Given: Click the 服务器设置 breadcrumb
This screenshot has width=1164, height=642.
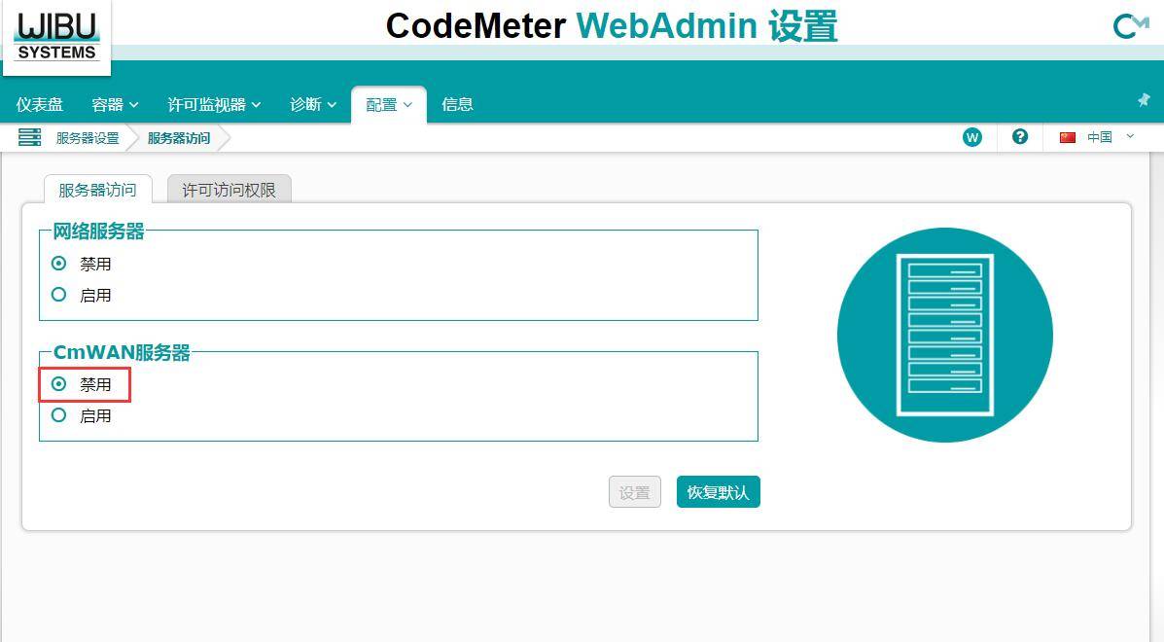Looking at the screenshot, I should 88,138.
